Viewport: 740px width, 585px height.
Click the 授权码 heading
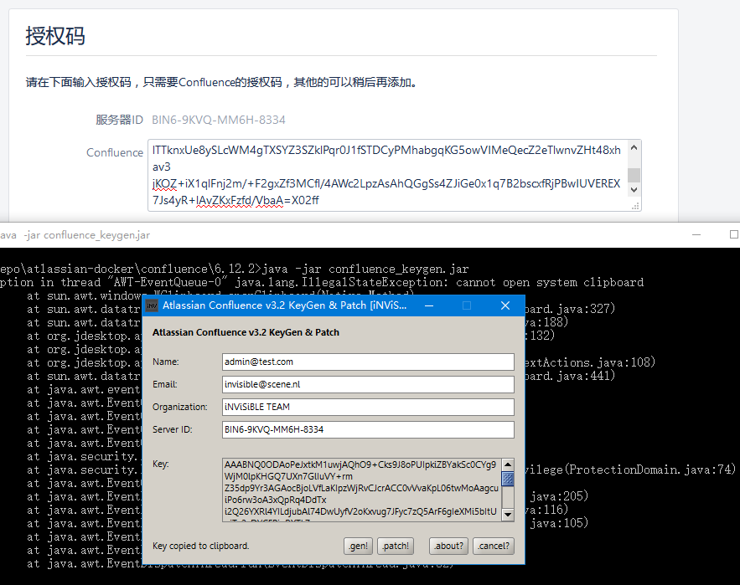(55, 36)
